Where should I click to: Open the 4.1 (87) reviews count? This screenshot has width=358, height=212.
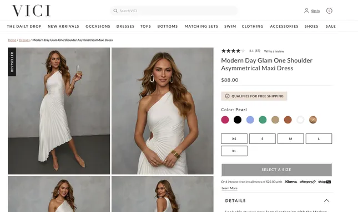coord(255,51)
